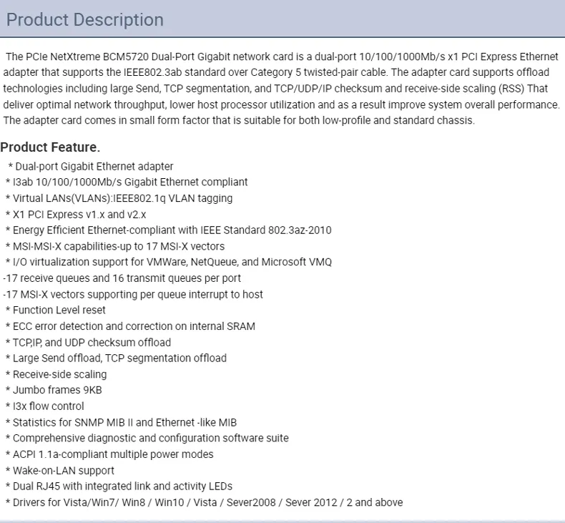The width and height of the screenshot is (565, 523).
Task: Click the I/O virtualization support line
Action: [x=168, y=262]
